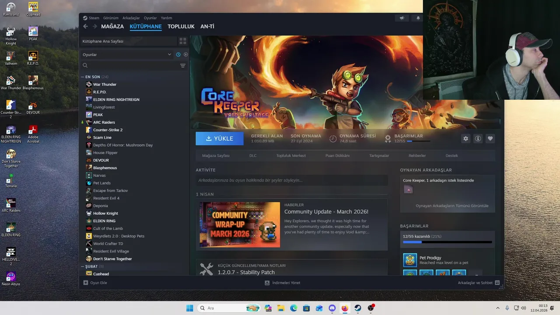Open the Tartışmalar link
Screen dimensions: 560x315
pyautogui.click(x=379, y=156)
